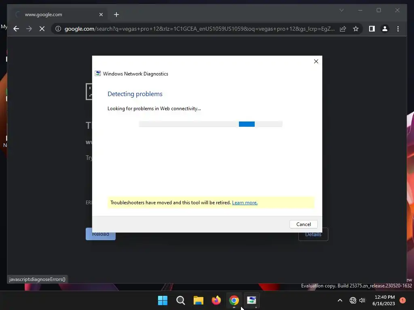This screenshot has height=310, width=414.
Task: Click the "Detecting problems" heading
Action: click(x=135, y=94)
